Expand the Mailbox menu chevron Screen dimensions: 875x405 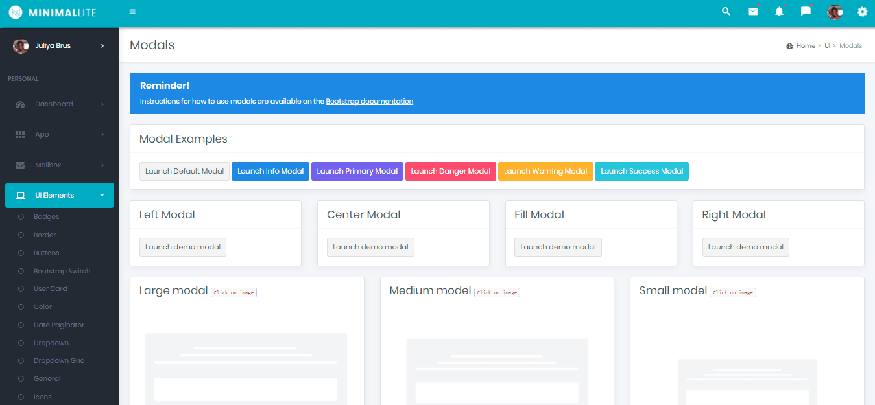tap(102, 165)
